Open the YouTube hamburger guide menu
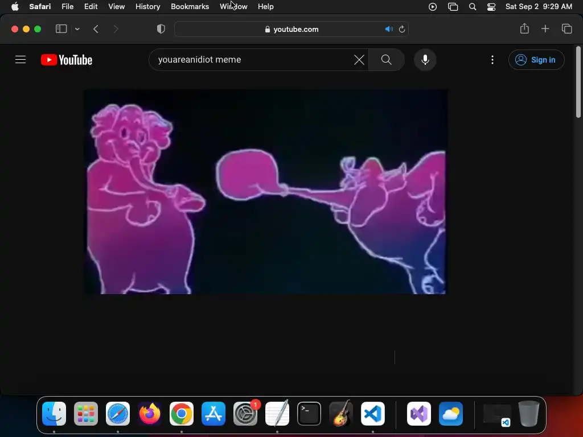 [x=20, y=59]
